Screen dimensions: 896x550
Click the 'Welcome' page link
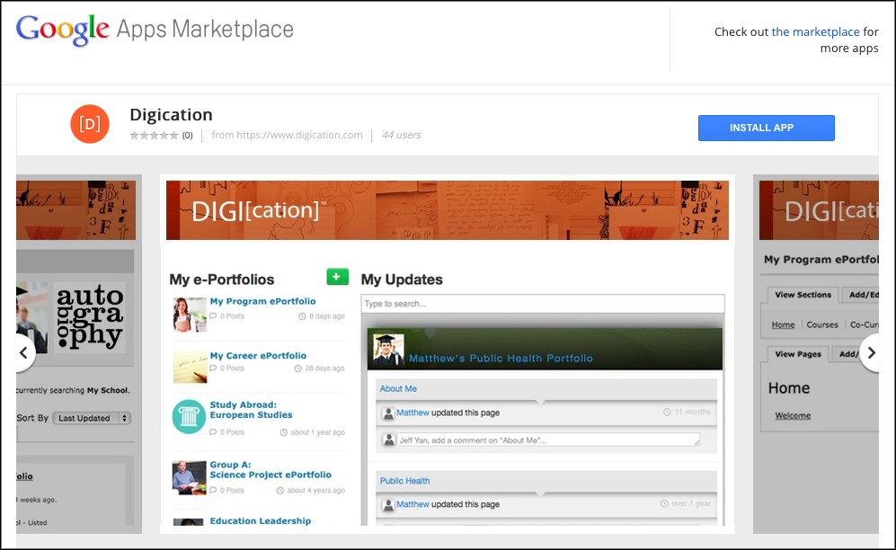click(x=794, y=415)
